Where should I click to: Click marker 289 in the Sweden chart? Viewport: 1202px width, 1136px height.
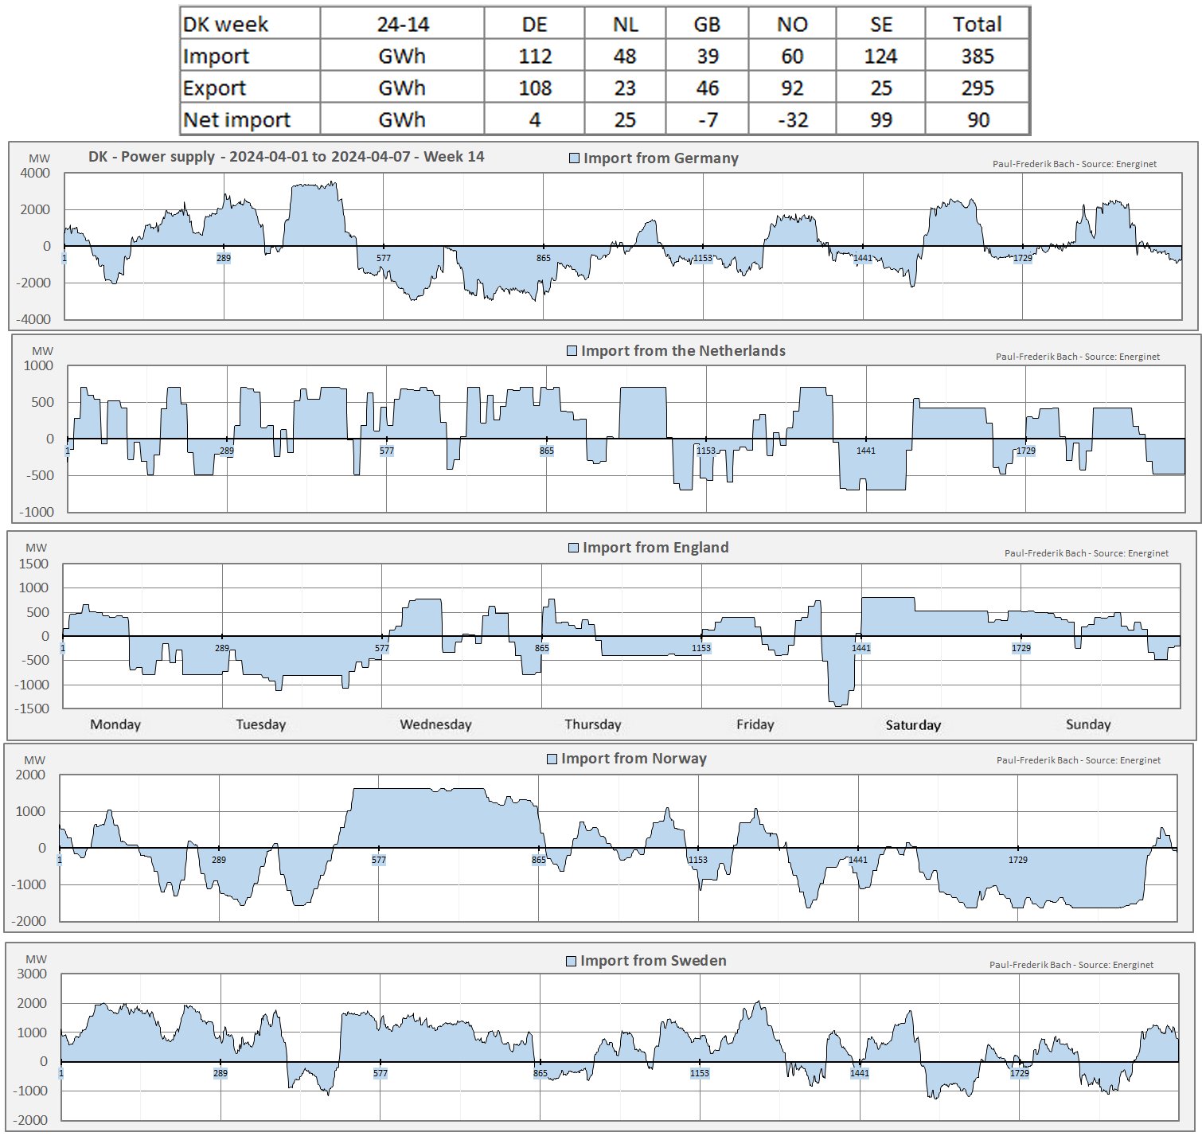(220, 1073)
